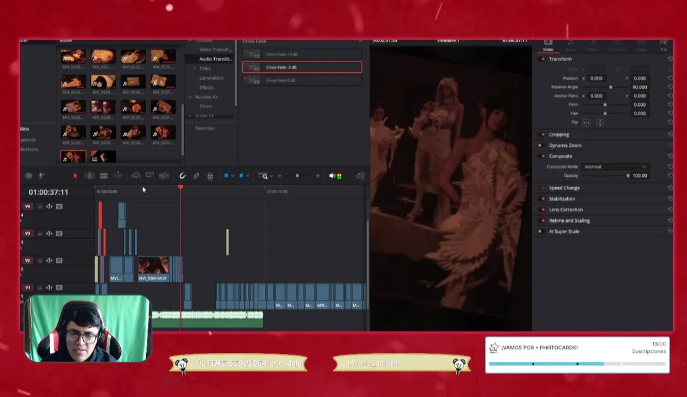
Task: Click the Insert Clip icon
Action: point(136,176)
